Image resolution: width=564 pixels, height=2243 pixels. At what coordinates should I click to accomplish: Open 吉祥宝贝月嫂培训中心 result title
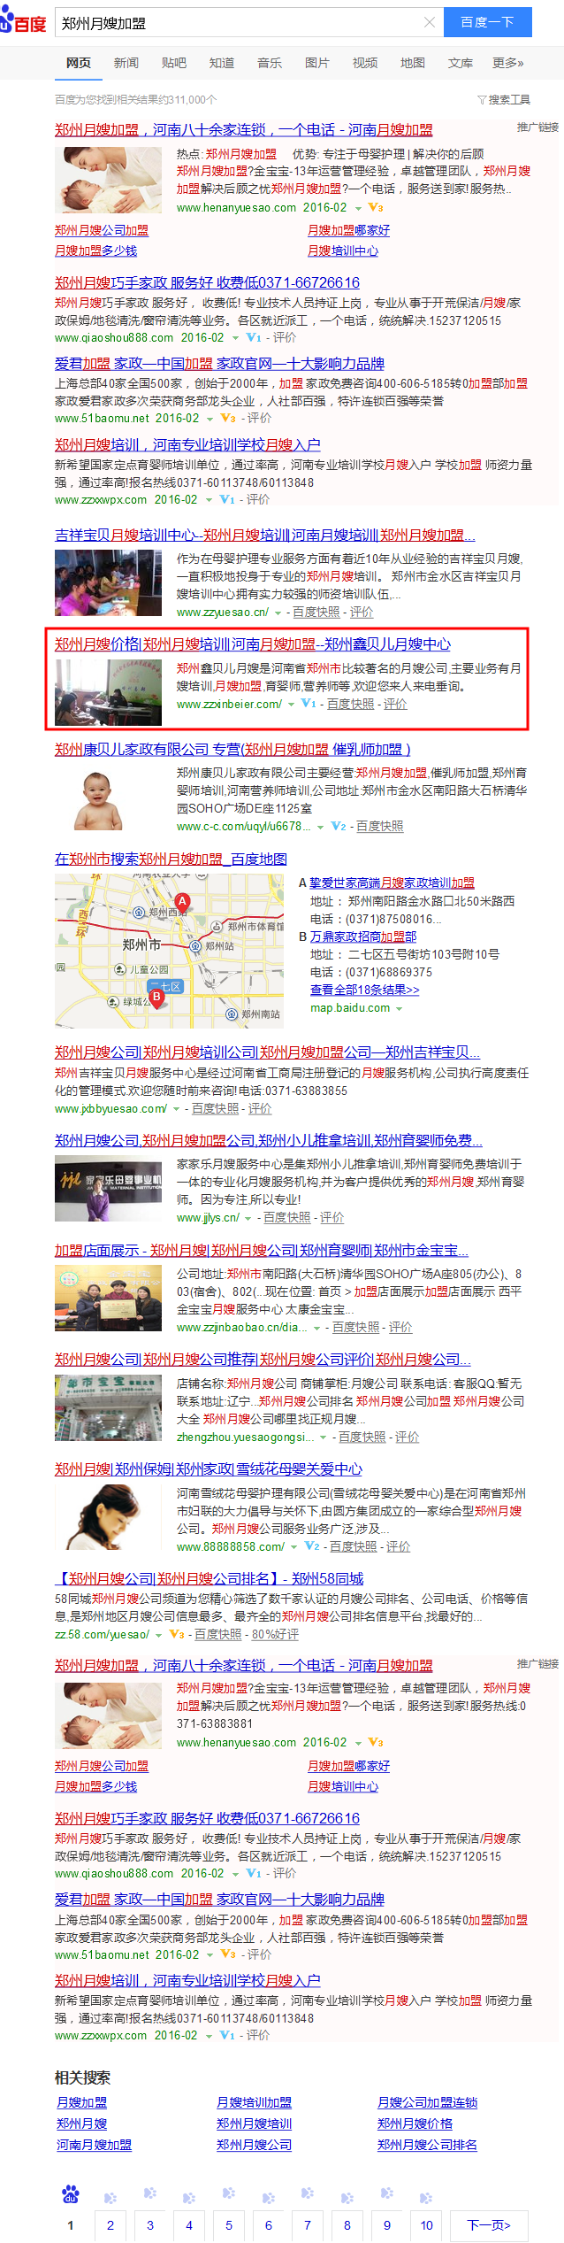click(265, 536)
